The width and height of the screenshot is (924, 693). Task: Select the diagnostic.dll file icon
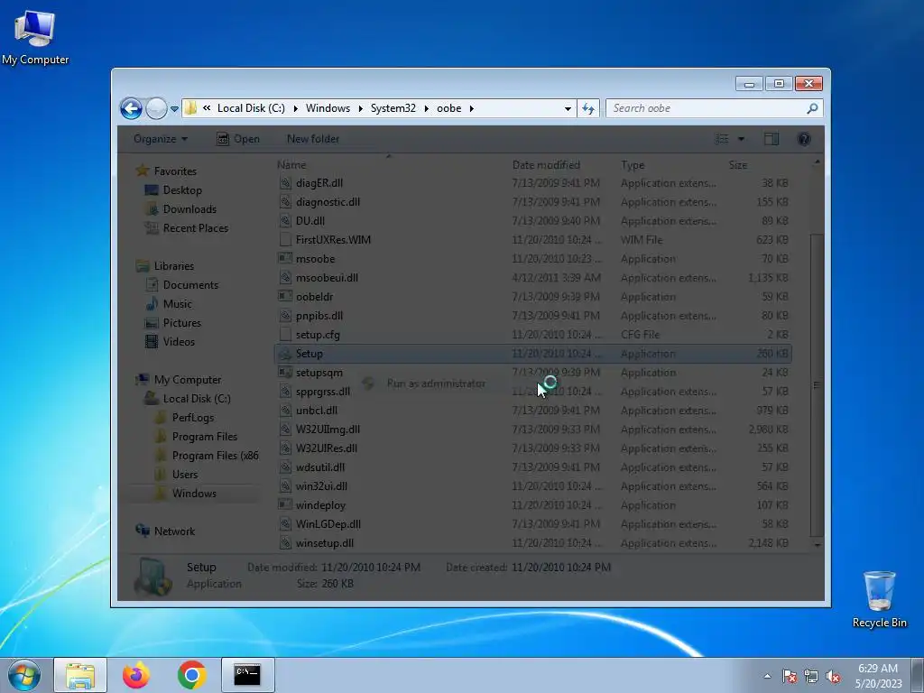pyautogui.click(x=285, y=202)
